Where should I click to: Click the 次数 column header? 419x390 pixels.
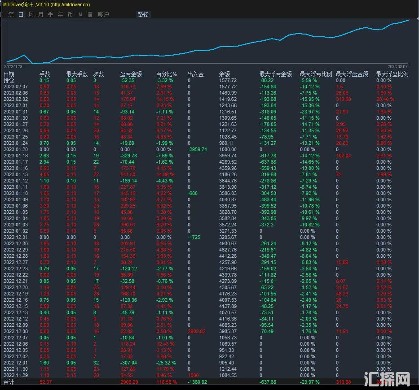coord(98,74)
